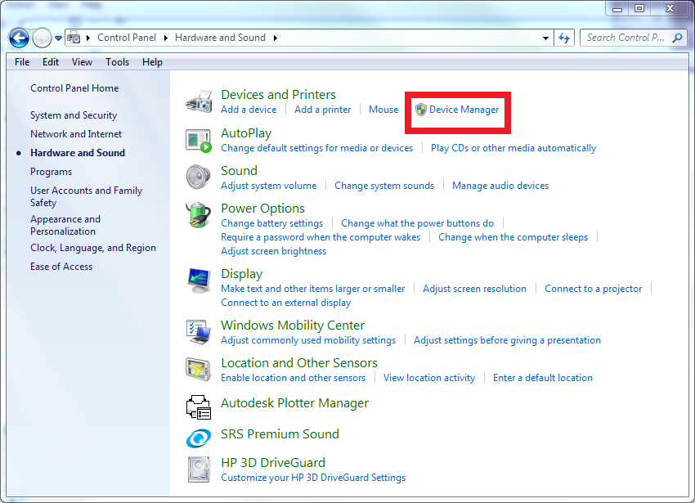The height and width of the screenshot is (503, 695).
Task: Click the Sound speaker icon
Action: coord(199,177)
